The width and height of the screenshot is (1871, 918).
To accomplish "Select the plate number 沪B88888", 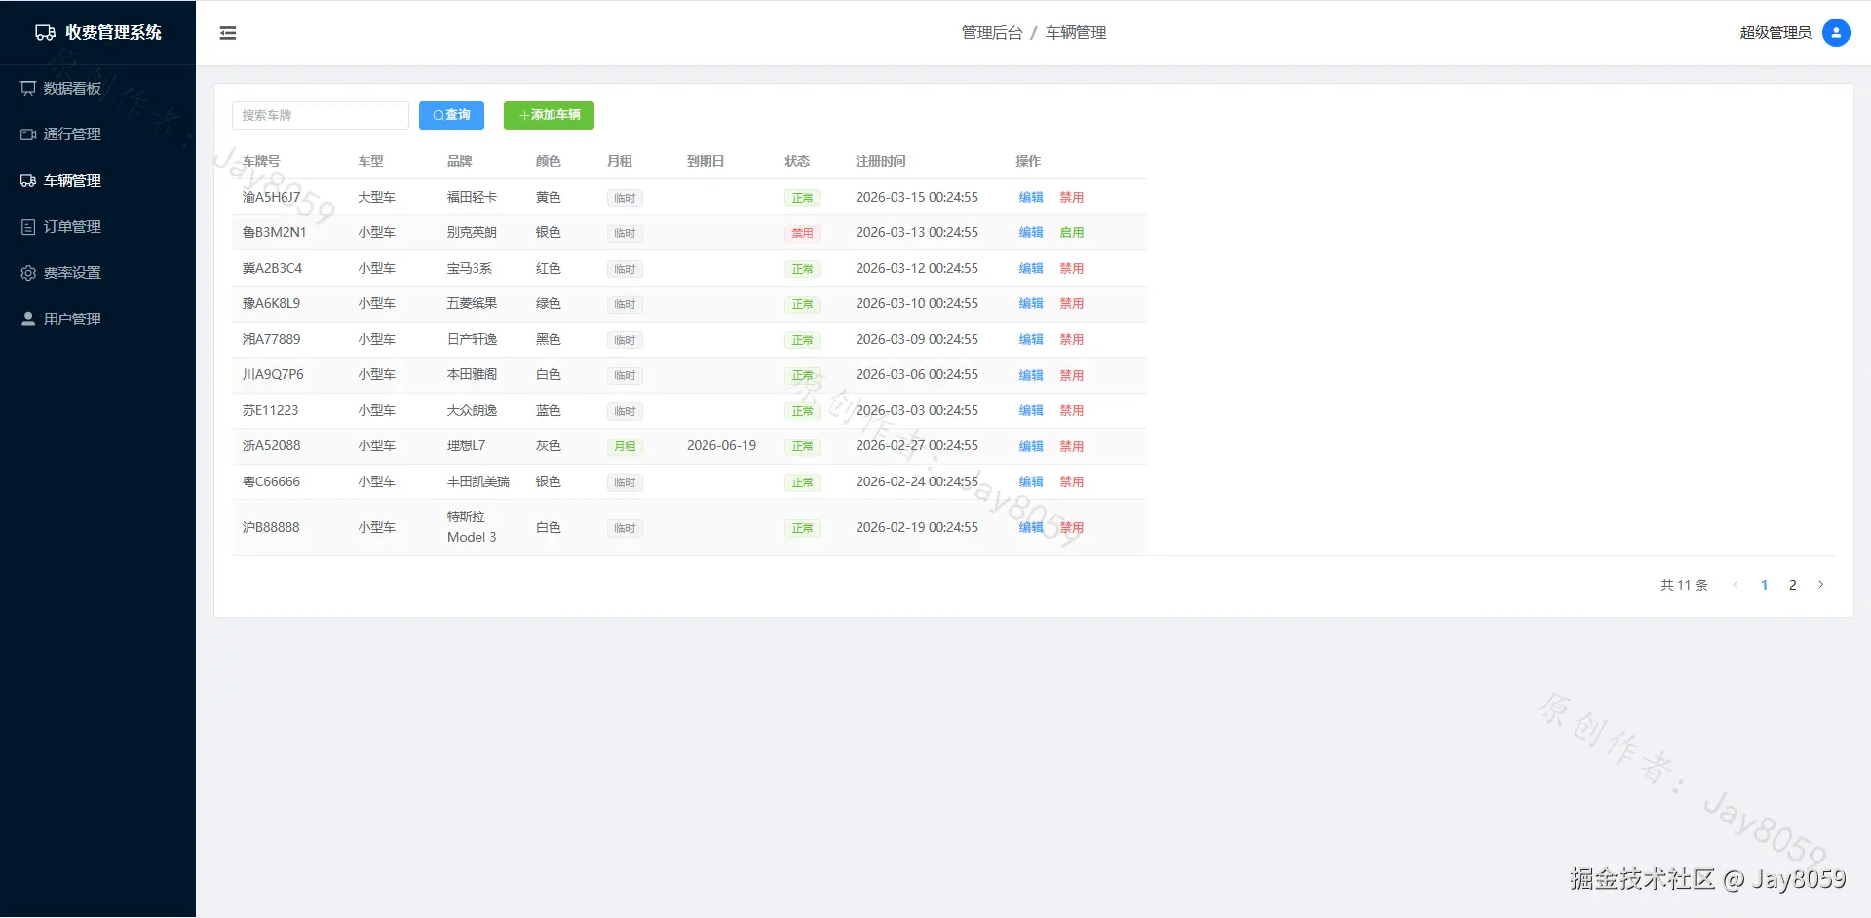I will pyautogui.click(x=271, y=527).
